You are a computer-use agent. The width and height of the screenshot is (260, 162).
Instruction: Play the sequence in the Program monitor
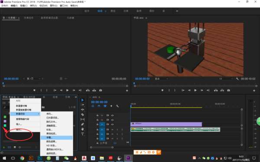point(195,90)
